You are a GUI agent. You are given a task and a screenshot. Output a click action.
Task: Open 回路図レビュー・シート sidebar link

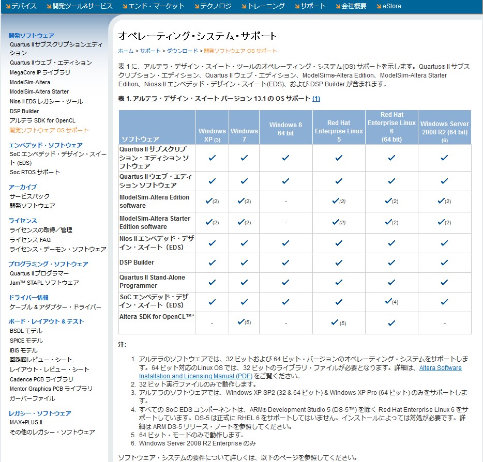tap(41, 360)
